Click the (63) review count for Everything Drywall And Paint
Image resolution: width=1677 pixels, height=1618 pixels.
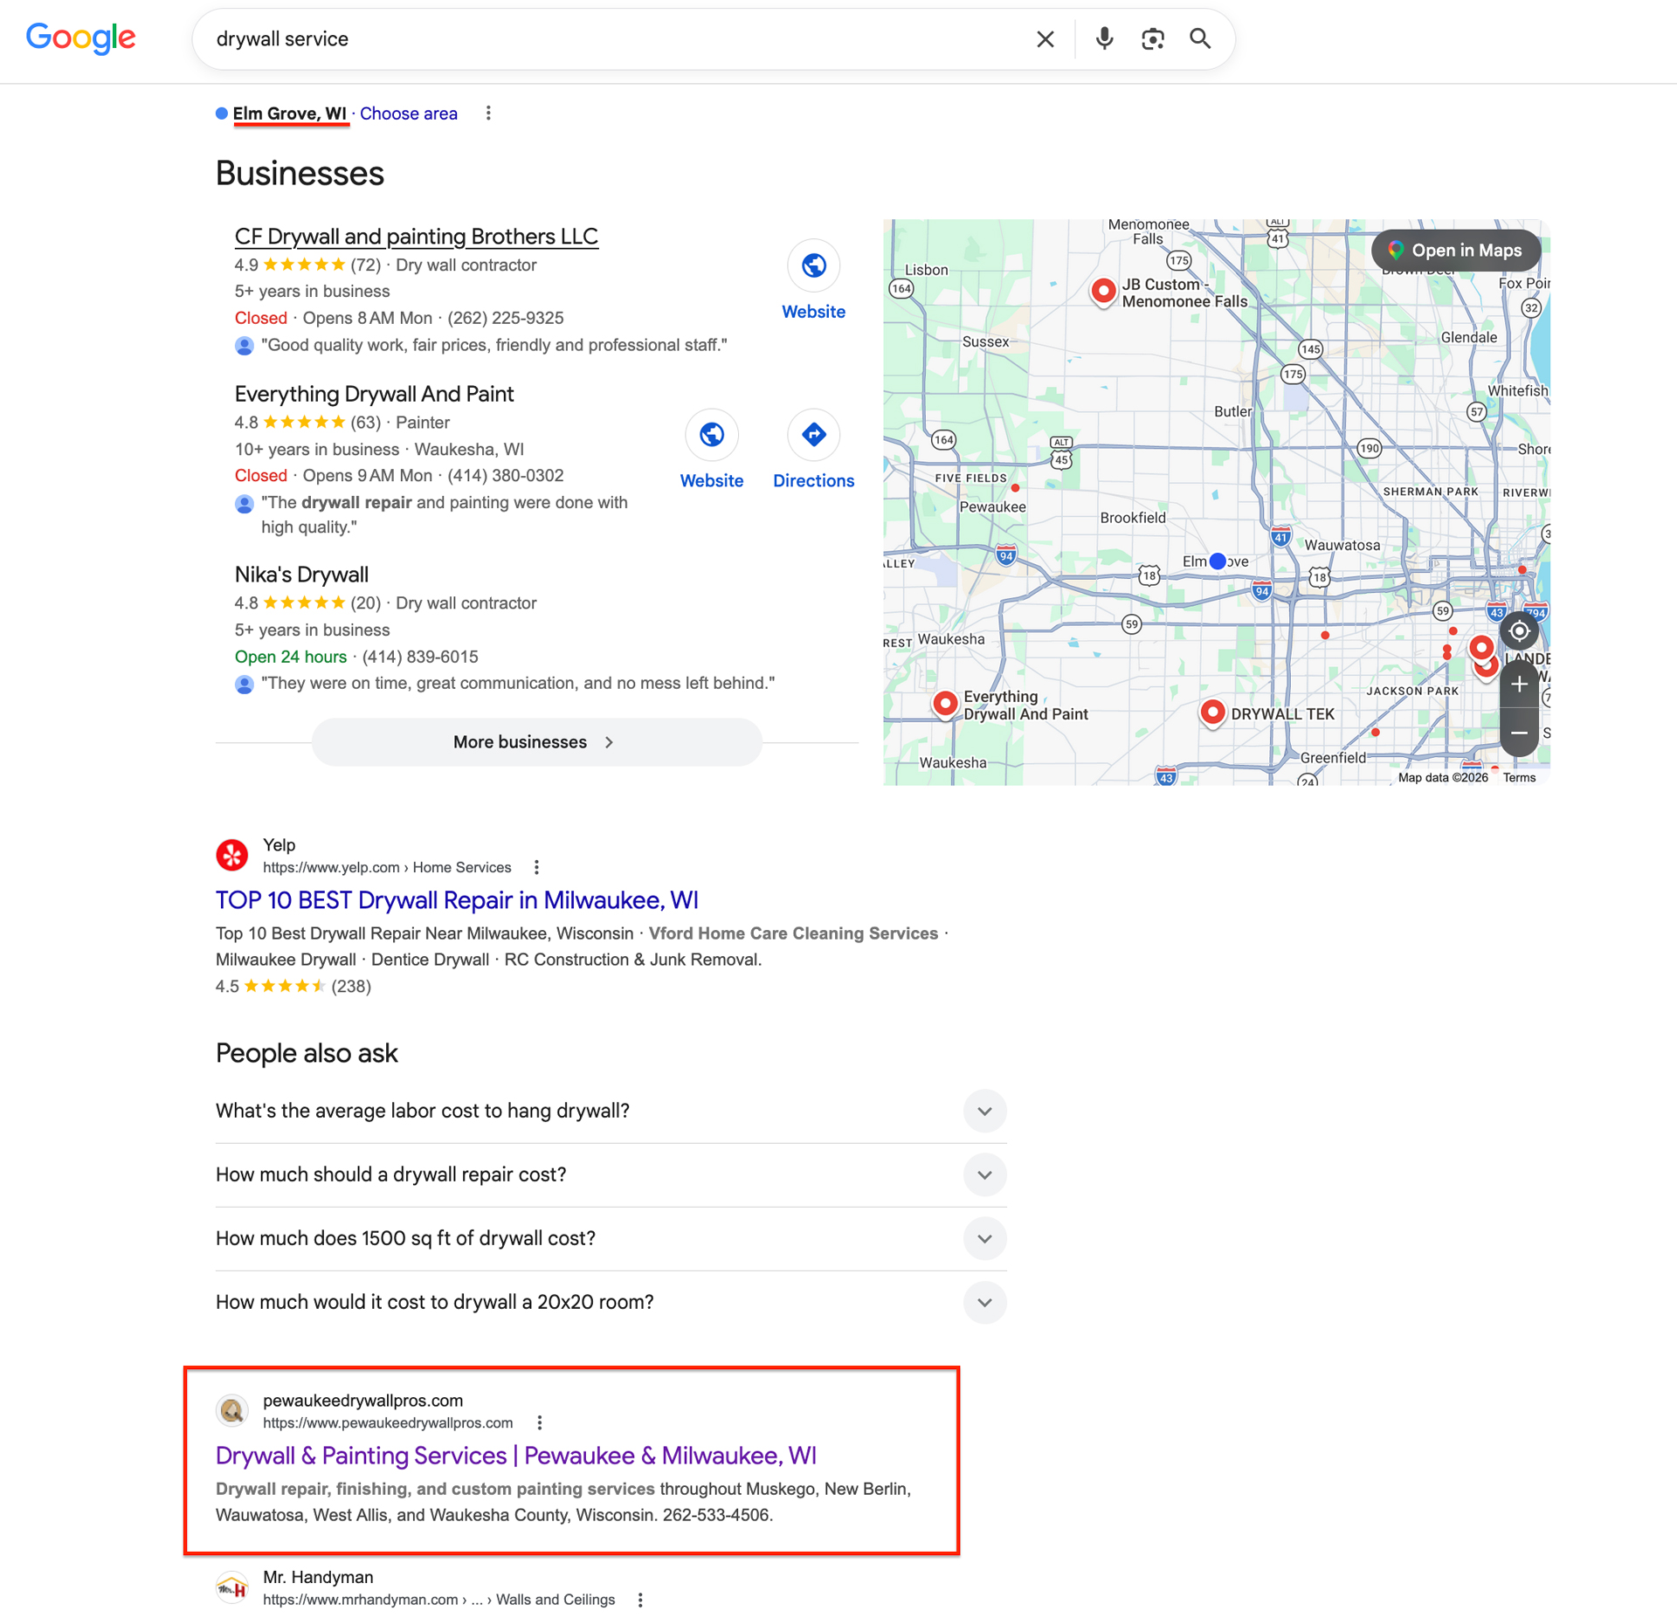coord(365,423)
